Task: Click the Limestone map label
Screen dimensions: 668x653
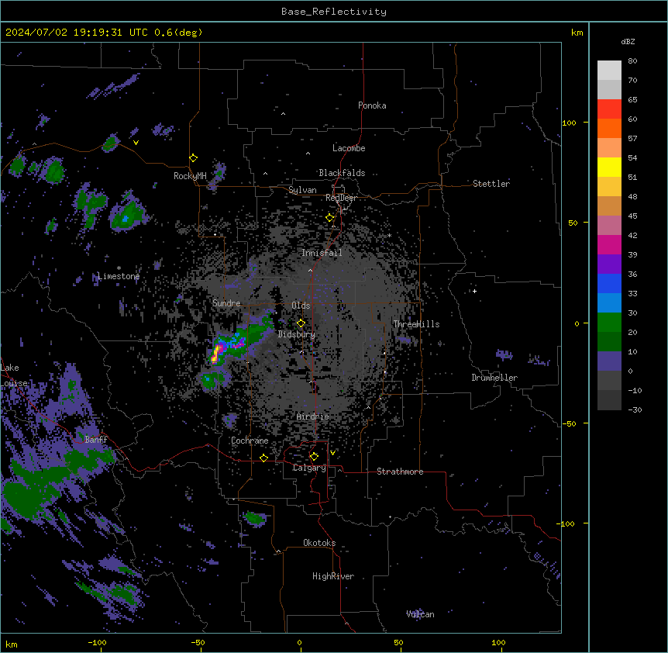Action: point(119,276)
